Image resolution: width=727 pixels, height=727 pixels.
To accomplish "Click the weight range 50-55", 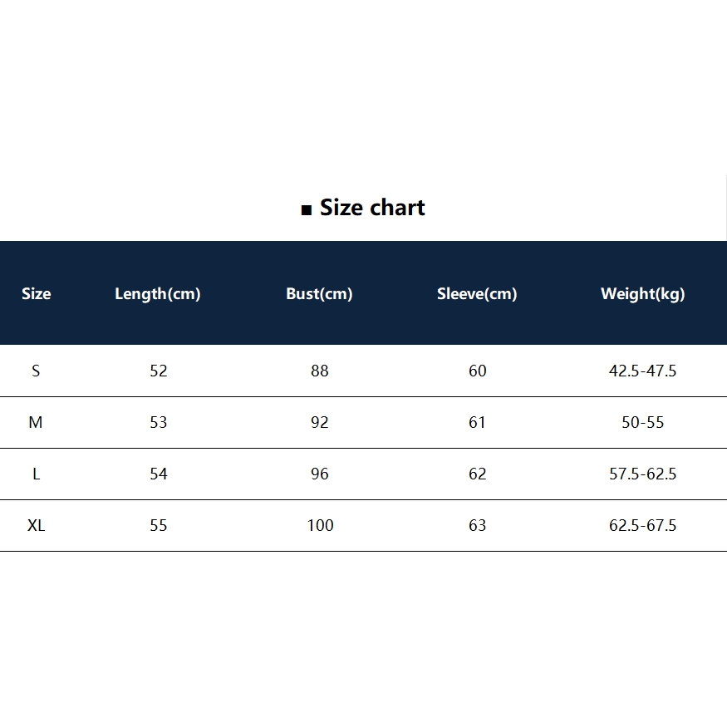I will coord(642,422).
